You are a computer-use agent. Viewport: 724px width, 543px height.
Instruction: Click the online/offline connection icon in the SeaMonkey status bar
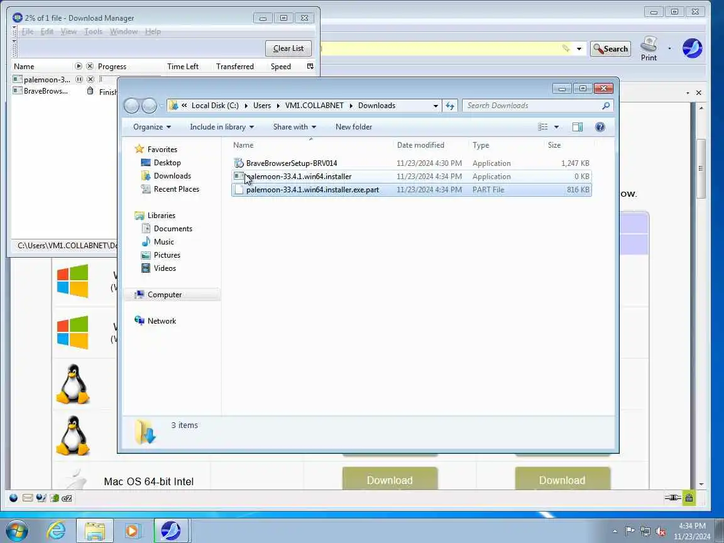(x=672, y=498)
